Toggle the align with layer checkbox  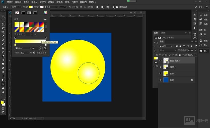pyautogui.click(x=34, y=53)
